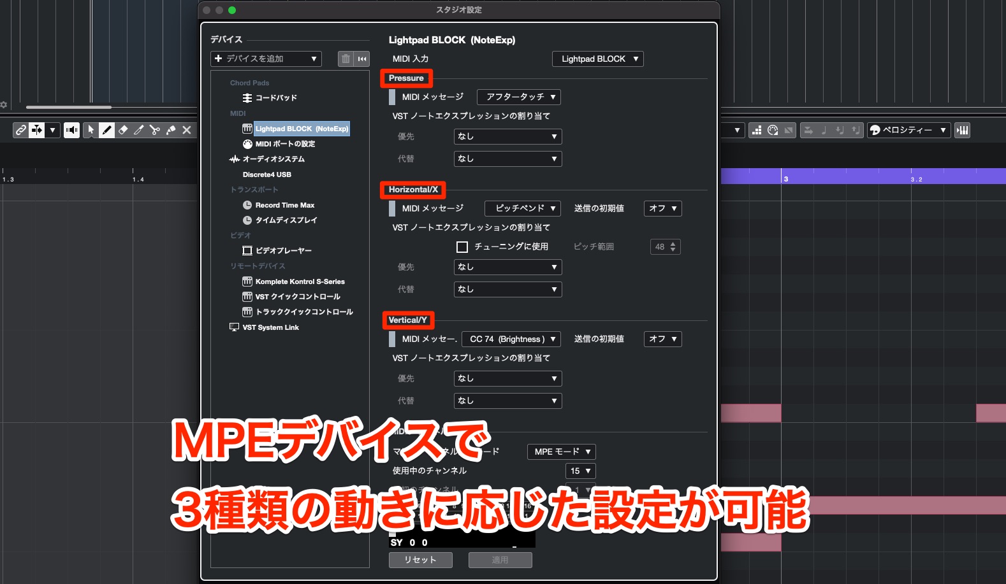Toggle the auto-scroll icon in the editor toolbar
This screenshot has height=584, width=1006.
(x=37, y=130)
